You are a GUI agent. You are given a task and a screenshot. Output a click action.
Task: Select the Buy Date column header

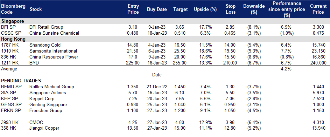[157, 9]
